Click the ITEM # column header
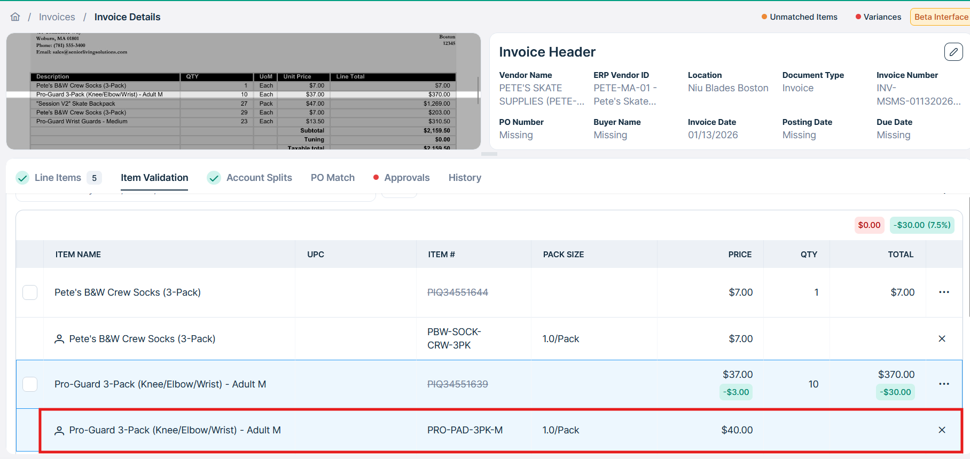 (x=441, y=255)
